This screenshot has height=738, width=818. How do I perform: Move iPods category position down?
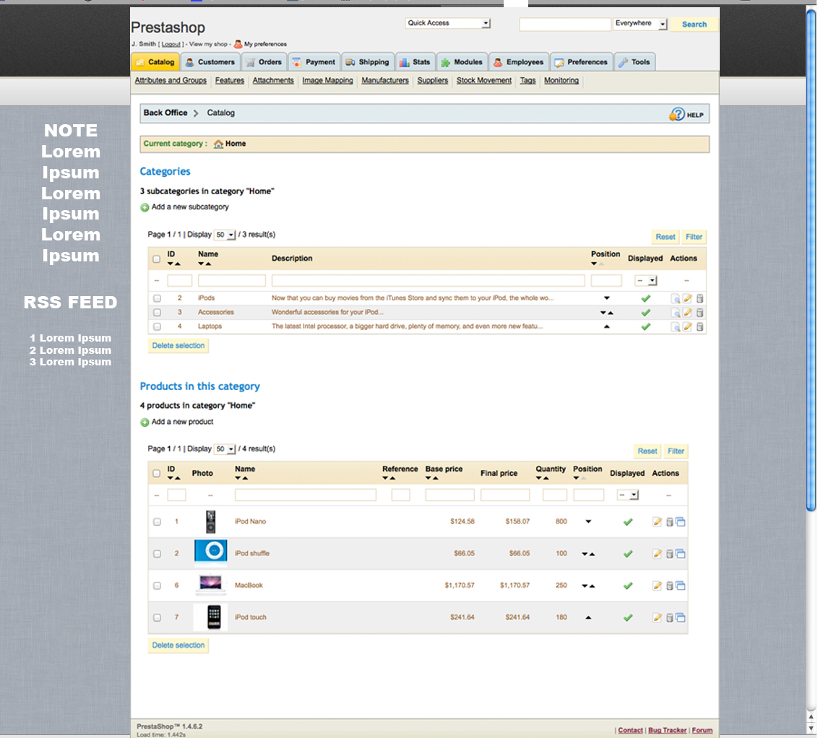[x=607, y=298]
